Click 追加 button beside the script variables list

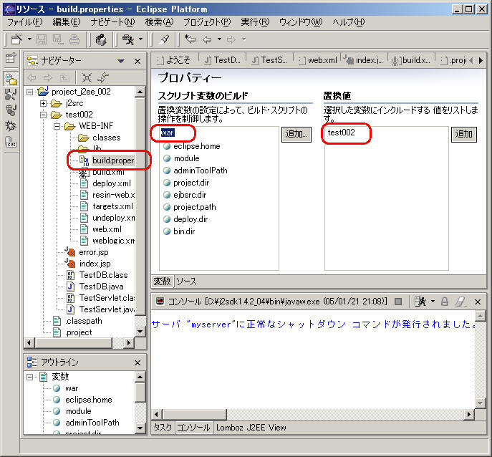(296, 135)
